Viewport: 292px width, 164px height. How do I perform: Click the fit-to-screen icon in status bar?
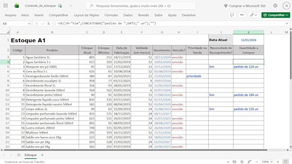point(286,162)
